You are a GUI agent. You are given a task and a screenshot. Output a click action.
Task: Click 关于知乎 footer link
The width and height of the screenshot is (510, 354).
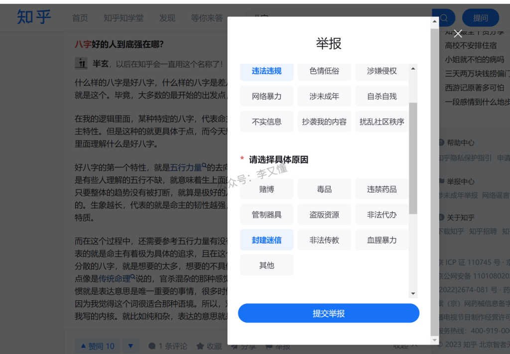(x=460, y=218)
